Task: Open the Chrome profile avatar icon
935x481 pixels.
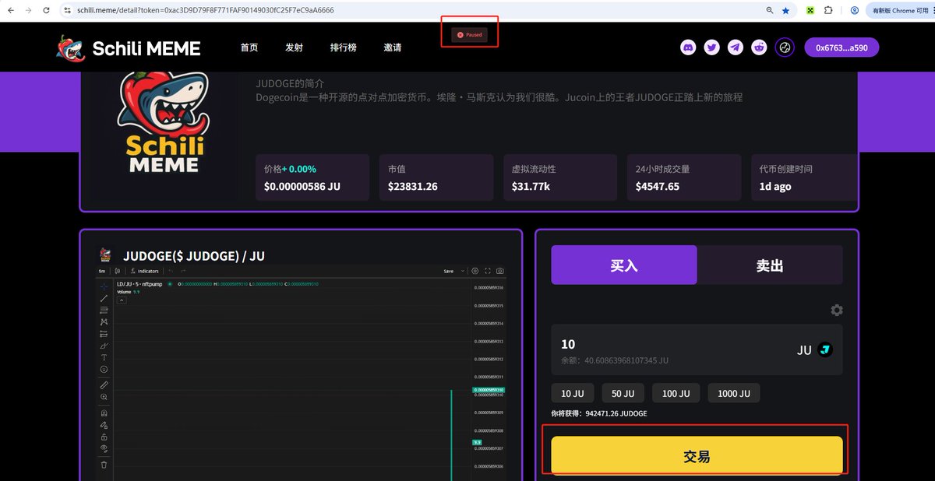Action: pos(855,10)
